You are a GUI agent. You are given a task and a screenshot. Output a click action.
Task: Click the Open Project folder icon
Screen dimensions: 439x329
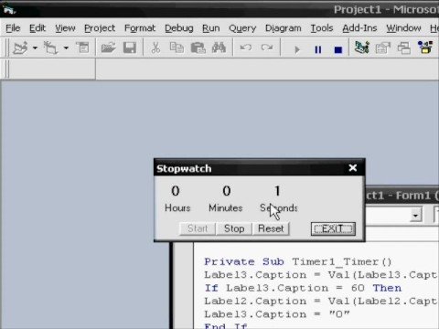[108, 48]
